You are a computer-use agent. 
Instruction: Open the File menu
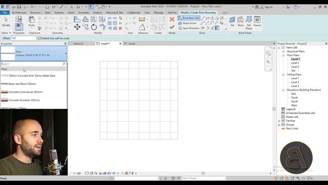[x=5, y=12]
